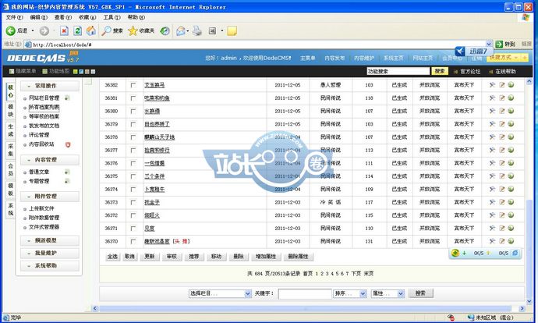
Task: Click the IE Mail envelope icon
Action: pyautogui.click(x=181, y=31)
